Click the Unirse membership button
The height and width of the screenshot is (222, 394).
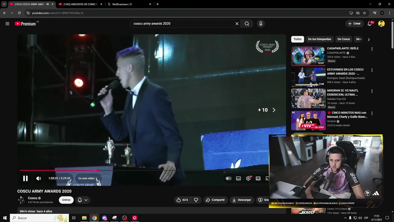(x=66, y=200)
